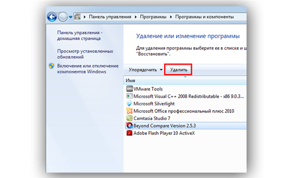Open Панель управления - домашняя страница link
This screenshot has height=178, width=293.
tap(80, 36)
